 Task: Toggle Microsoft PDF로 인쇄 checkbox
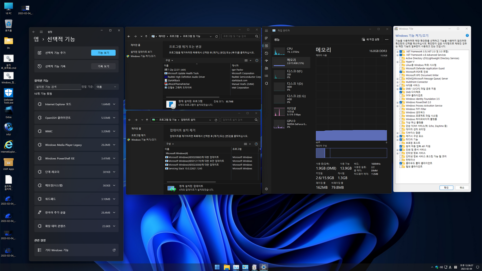(x=401, y=72)
